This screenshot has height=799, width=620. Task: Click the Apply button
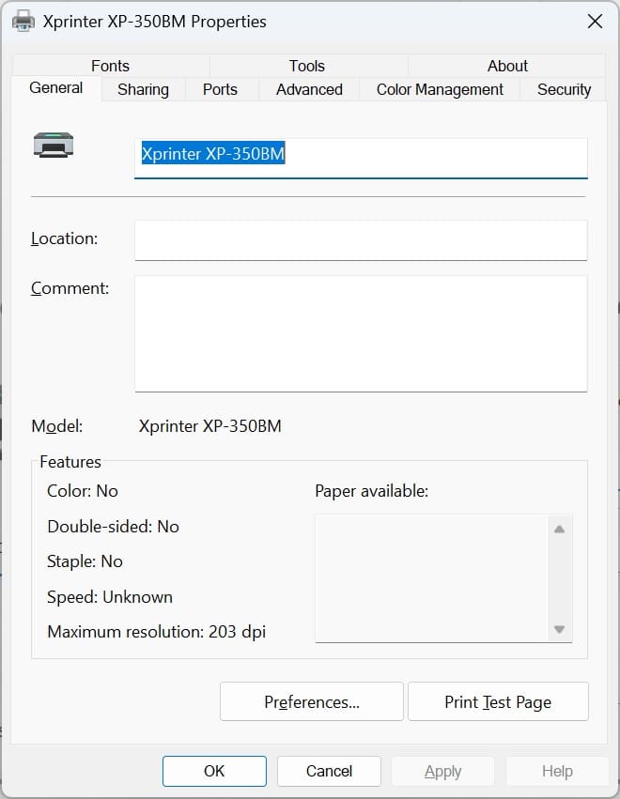[443, 771]
